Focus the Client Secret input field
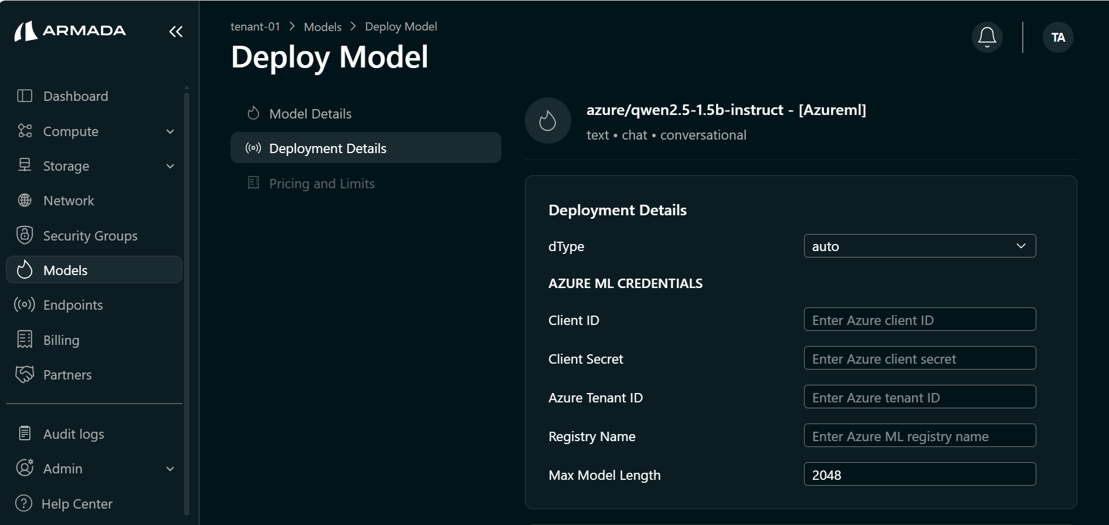This screenshot has height=525, width=1109. [x=920, y=358]
